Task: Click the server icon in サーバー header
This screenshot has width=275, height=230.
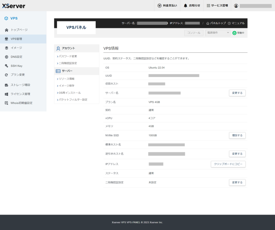Action: pyautogui.click(x=58, y=71)
